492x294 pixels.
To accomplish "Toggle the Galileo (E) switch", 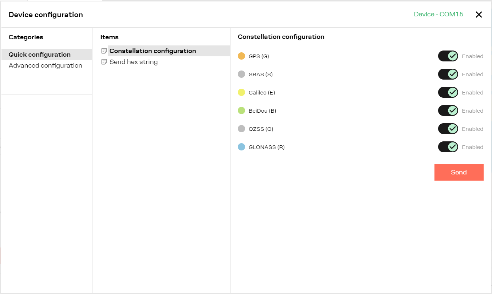I will pyautogui.click(x=448, y=92).
